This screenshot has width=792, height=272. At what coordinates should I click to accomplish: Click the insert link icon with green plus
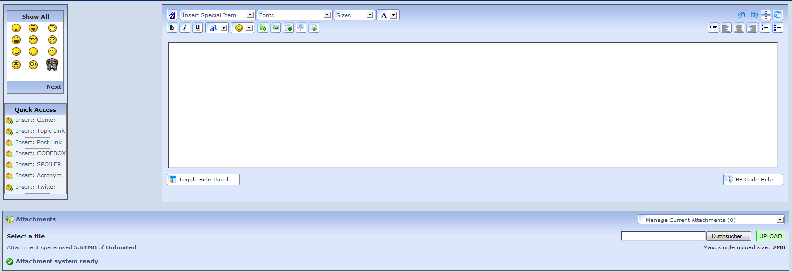coord(263,28)
